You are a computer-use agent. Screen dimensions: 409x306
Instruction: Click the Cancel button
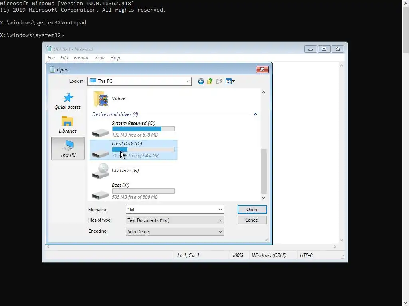252,220
